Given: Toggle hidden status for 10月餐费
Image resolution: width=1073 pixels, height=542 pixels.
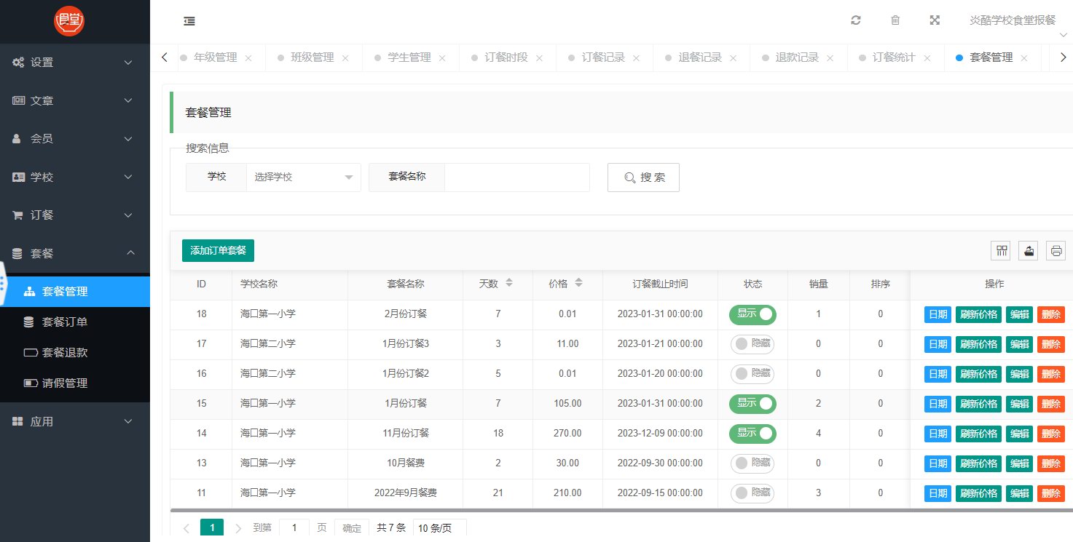Looking at the screenshot, I should pyautogui.click(x=752, y=463).
